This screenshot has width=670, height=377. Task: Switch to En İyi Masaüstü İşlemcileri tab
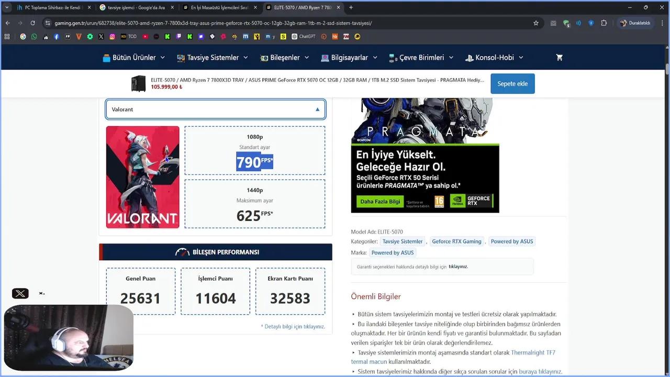pyautogui.click(x=219, y=7)
